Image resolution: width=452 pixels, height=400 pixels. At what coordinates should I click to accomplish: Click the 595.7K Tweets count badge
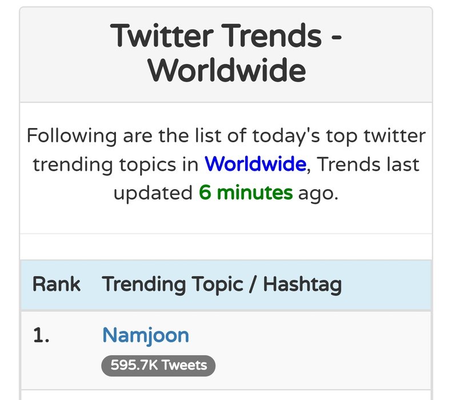[158, 366]
